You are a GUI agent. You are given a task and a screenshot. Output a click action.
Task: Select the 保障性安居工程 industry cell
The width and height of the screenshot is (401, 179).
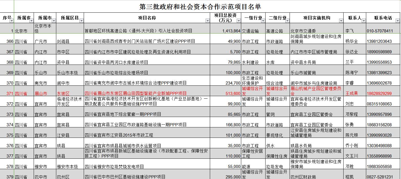click(x=253, y=154)
